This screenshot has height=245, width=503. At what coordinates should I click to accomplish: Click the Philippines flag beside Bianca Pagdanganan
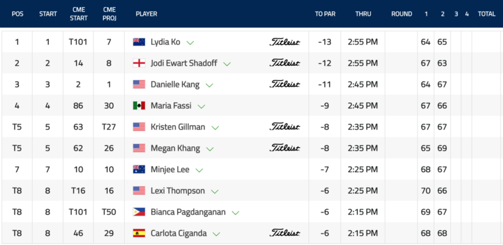pyautogui.click(x=139, y=212)
